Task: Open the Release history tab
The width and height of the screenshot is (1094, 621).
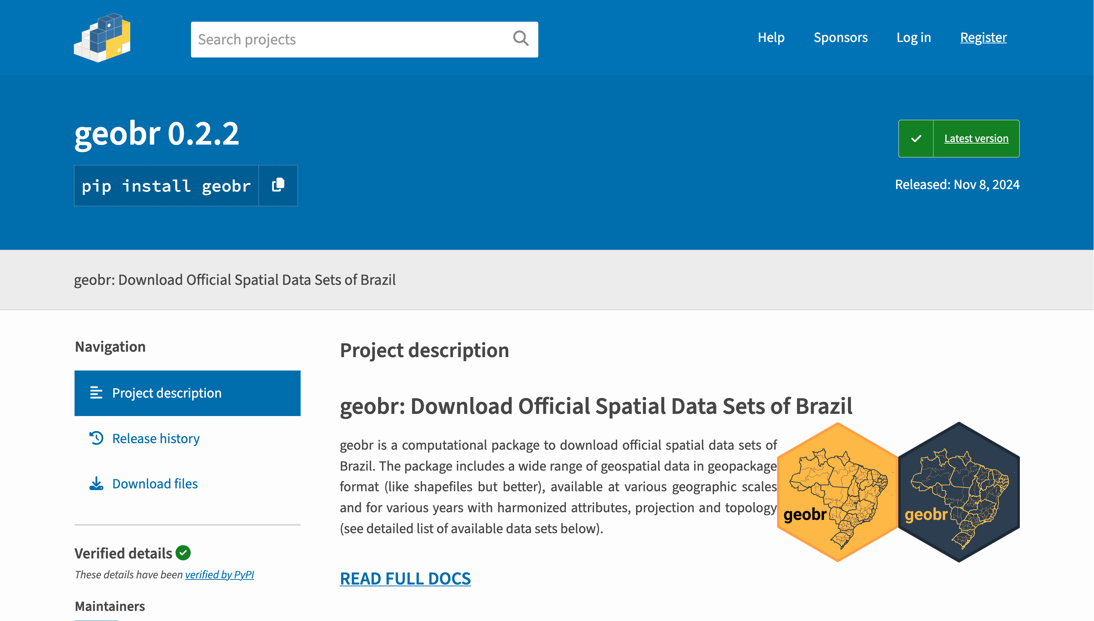Action: click(156, 438)
